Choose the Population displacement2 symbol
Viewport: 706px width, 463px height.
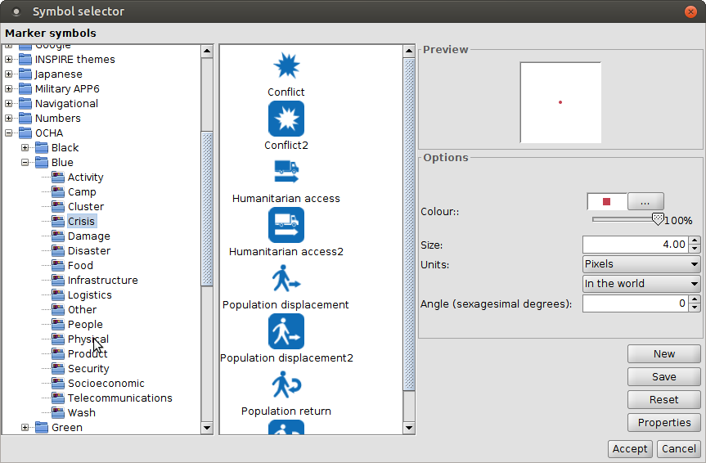coord(286,331)
